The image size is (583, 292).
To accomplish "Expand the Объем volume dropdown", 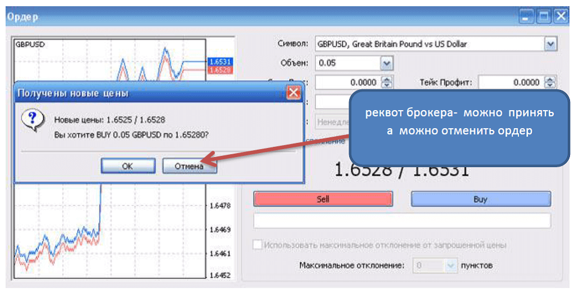I will (386, 63).
